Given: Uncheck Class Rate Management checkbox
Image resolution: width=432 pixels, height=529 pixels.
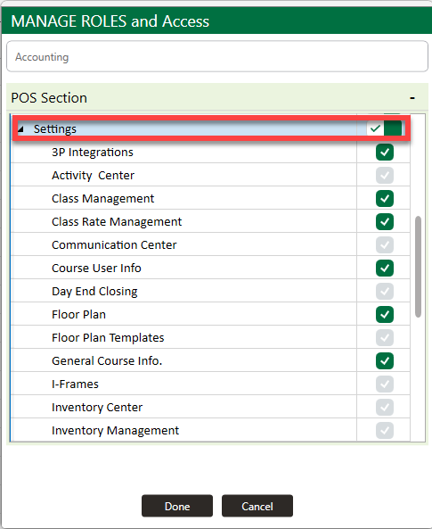Looking at the screenshot, I should (x=385, y=221).
